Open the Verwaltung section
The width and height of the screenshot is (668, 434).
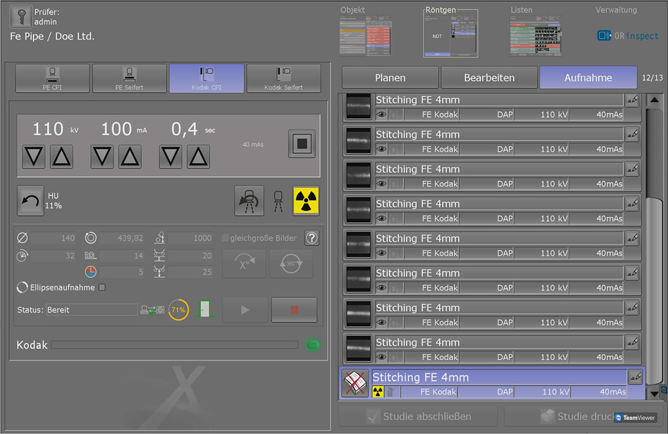click(x=616, y=10)
